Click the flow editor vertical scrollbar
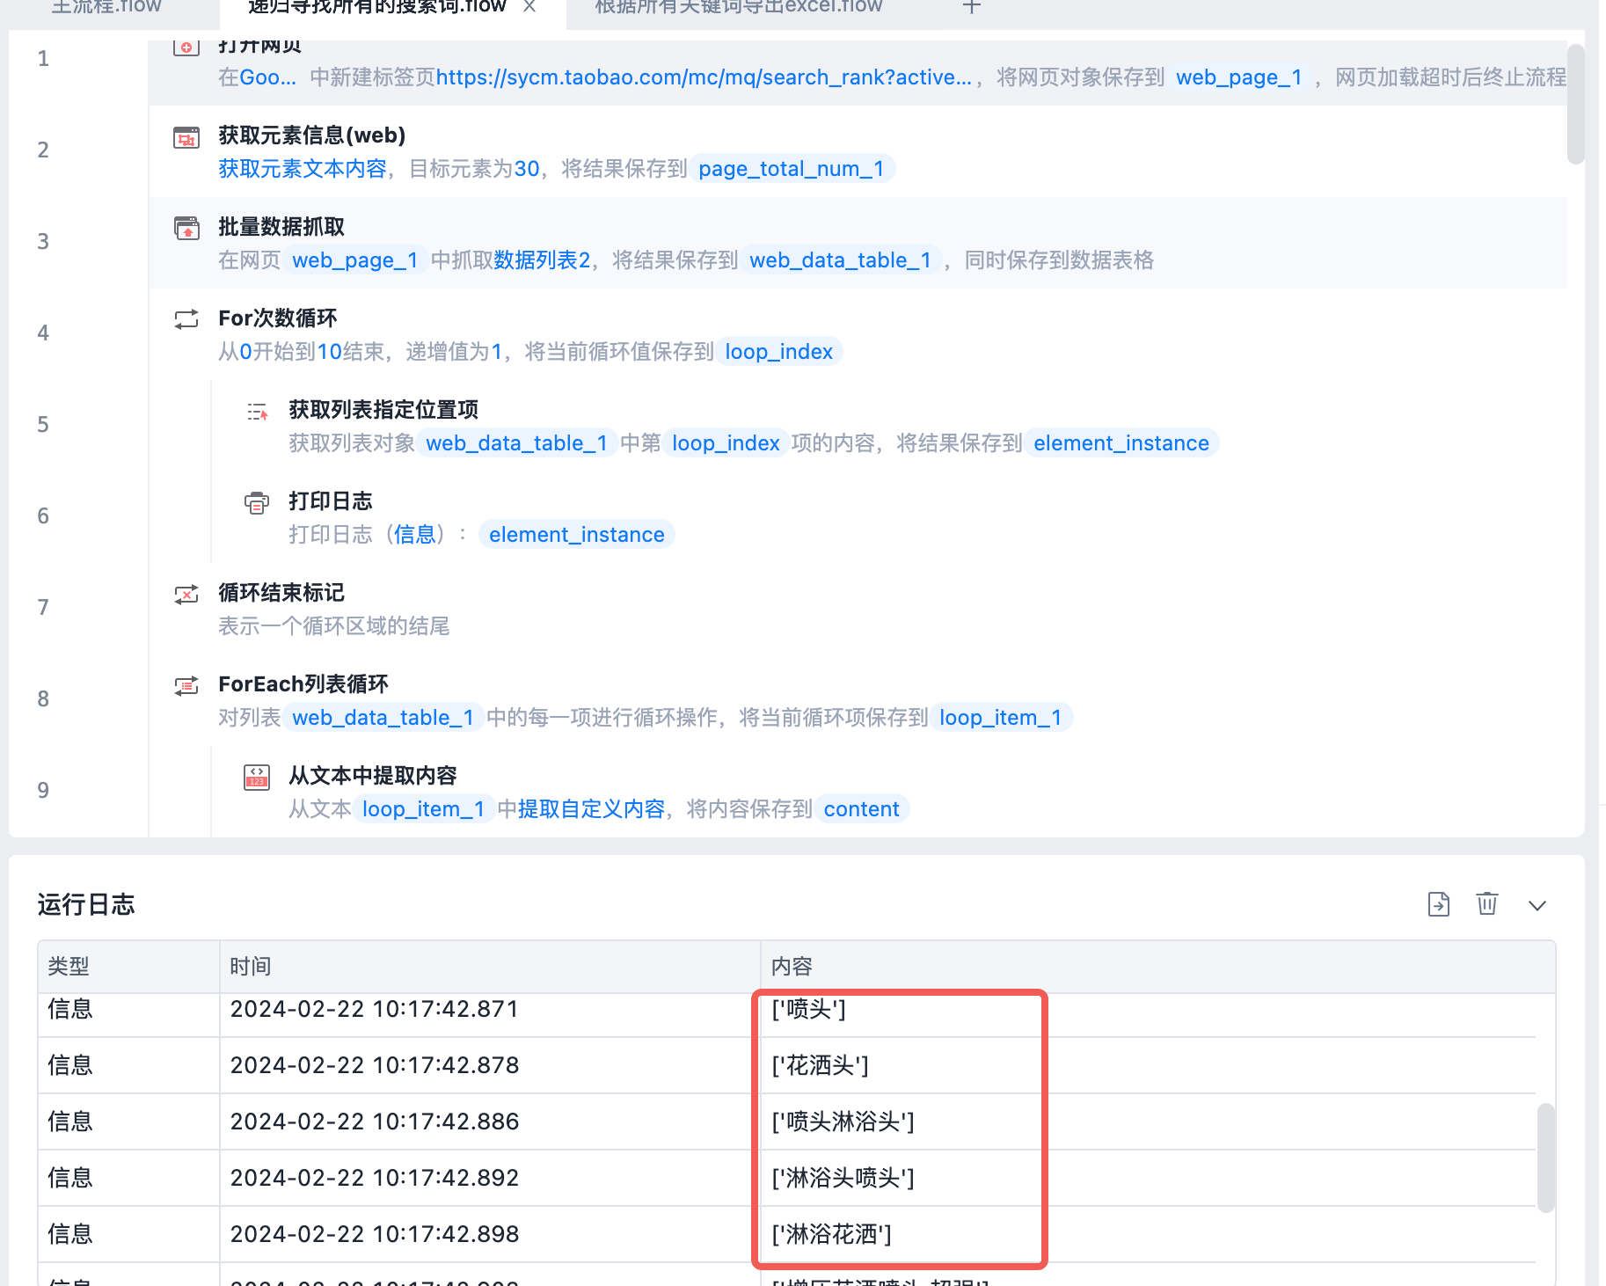This screenshot has height=1286, width=1606. (1575, 104)
